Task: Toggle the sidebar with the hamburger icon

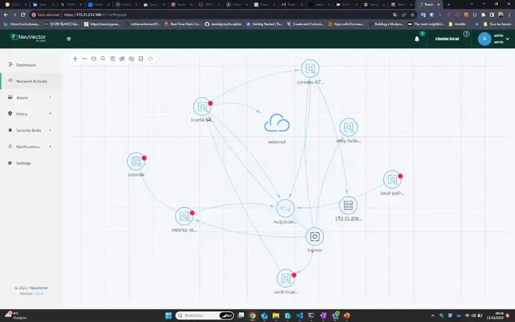Action: (68, 39)
